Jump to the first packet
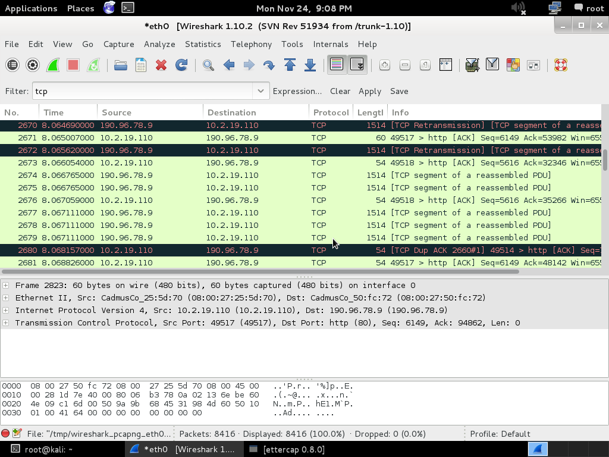The width and height of the screenshot is (609, 457). pos(290,65)
